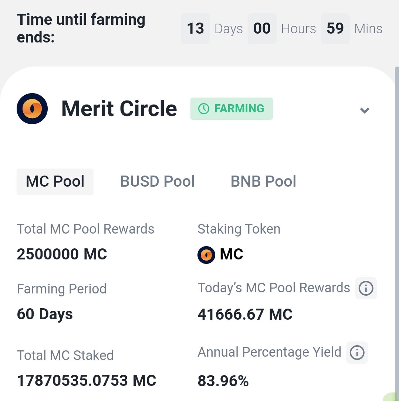Image resolution: width=399 pixels, height=401 pixels.
Task: Click the 13 Days countdown box
Action: coord(195,29)
